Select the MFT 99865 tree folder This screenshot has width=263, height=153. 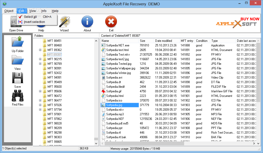tap(54, 142)
